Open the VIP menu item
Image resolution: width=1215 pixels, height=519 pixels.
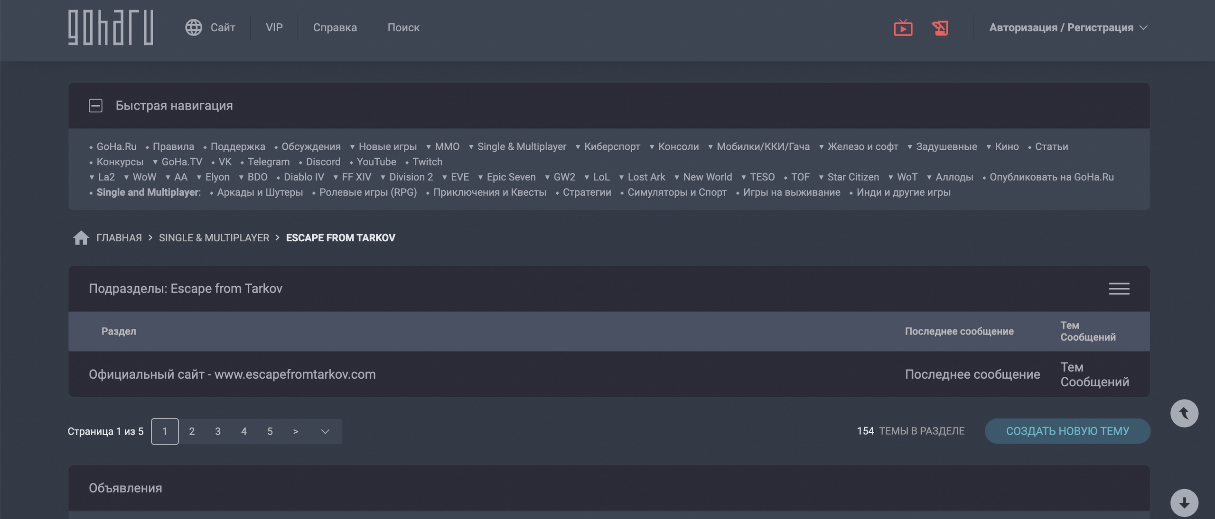(274, 27)
